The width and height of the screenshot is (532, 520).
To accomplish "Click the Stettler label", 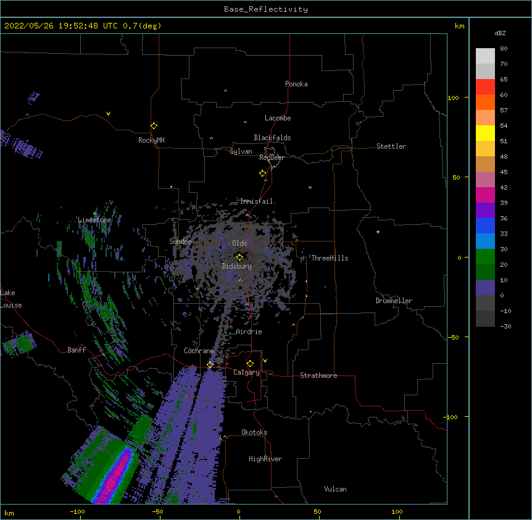I will click(391, 146).
